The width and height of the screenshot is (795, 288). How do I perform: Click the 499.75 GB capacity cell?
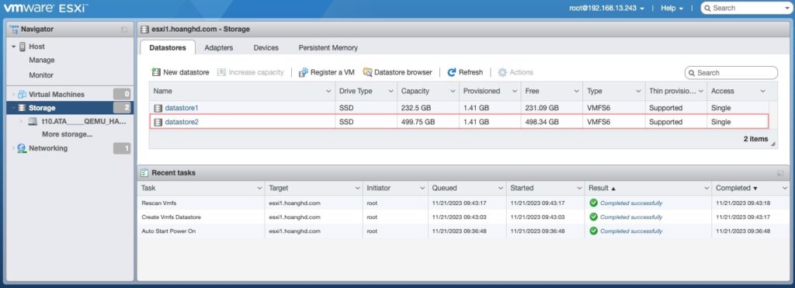(x=428, y=122)
